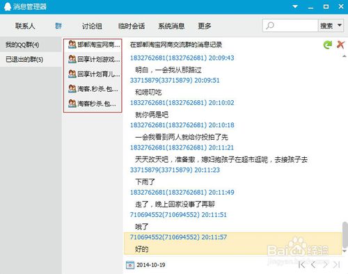The image size is (348, 274).
Task: Select message 明白，一会我从那路过
Action: point(168,70)
